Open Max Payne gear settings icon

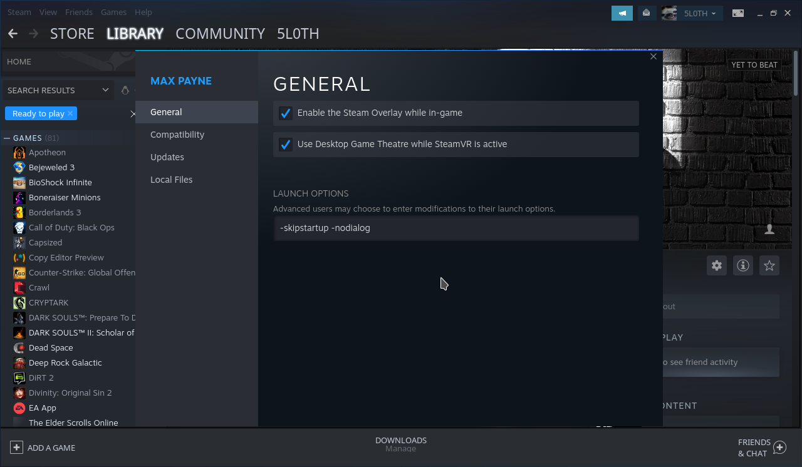717,265
